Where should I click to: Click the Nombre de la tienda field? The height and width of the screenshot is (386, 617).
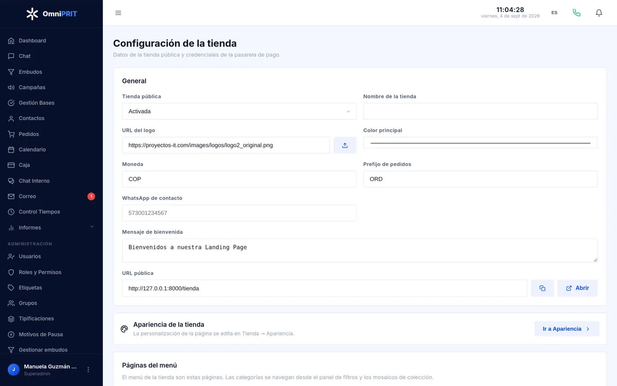[480, 111]
